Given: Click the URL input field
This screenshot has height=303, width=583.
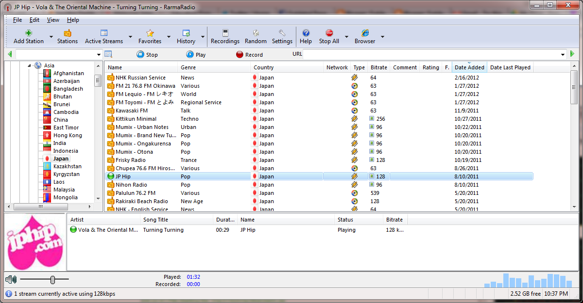Looking at the screenshot, I should pyautogui.click(x=431, y=54).
